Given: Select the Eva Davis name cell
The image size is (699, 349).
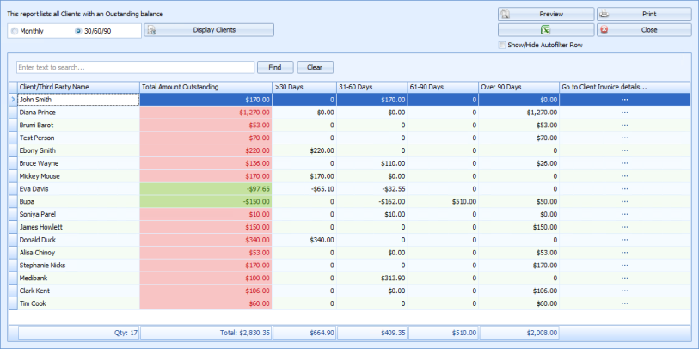Looking at the screenshot, I should (78, 189).
